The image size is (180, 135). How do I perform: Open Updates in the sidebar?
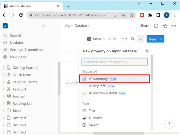[x=17, y=43]
